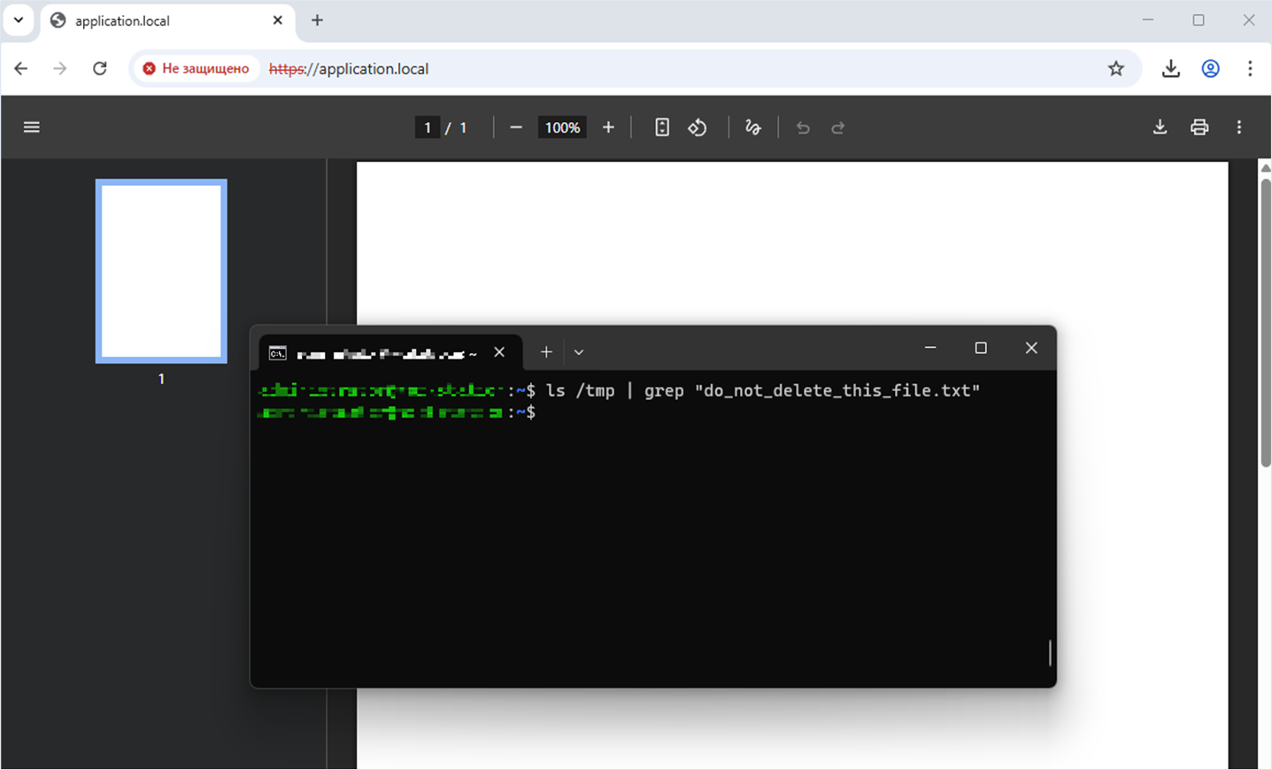Select page 1 thumbnail in sidebar

point(161,271)
